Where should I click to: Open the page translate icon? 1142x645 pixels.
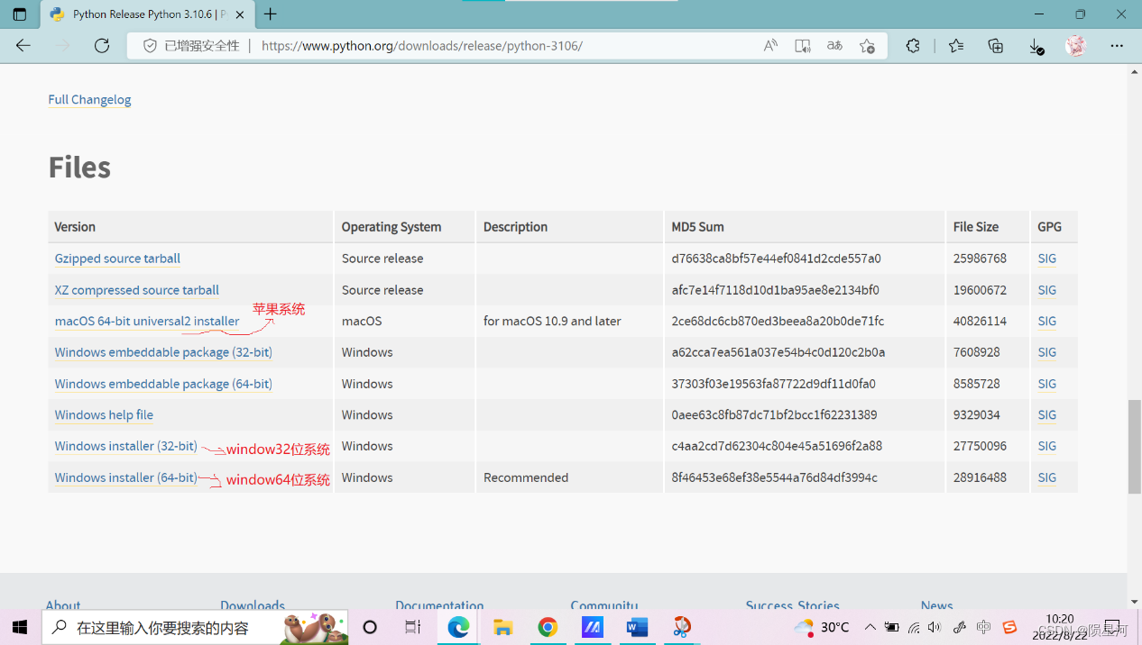834,46
